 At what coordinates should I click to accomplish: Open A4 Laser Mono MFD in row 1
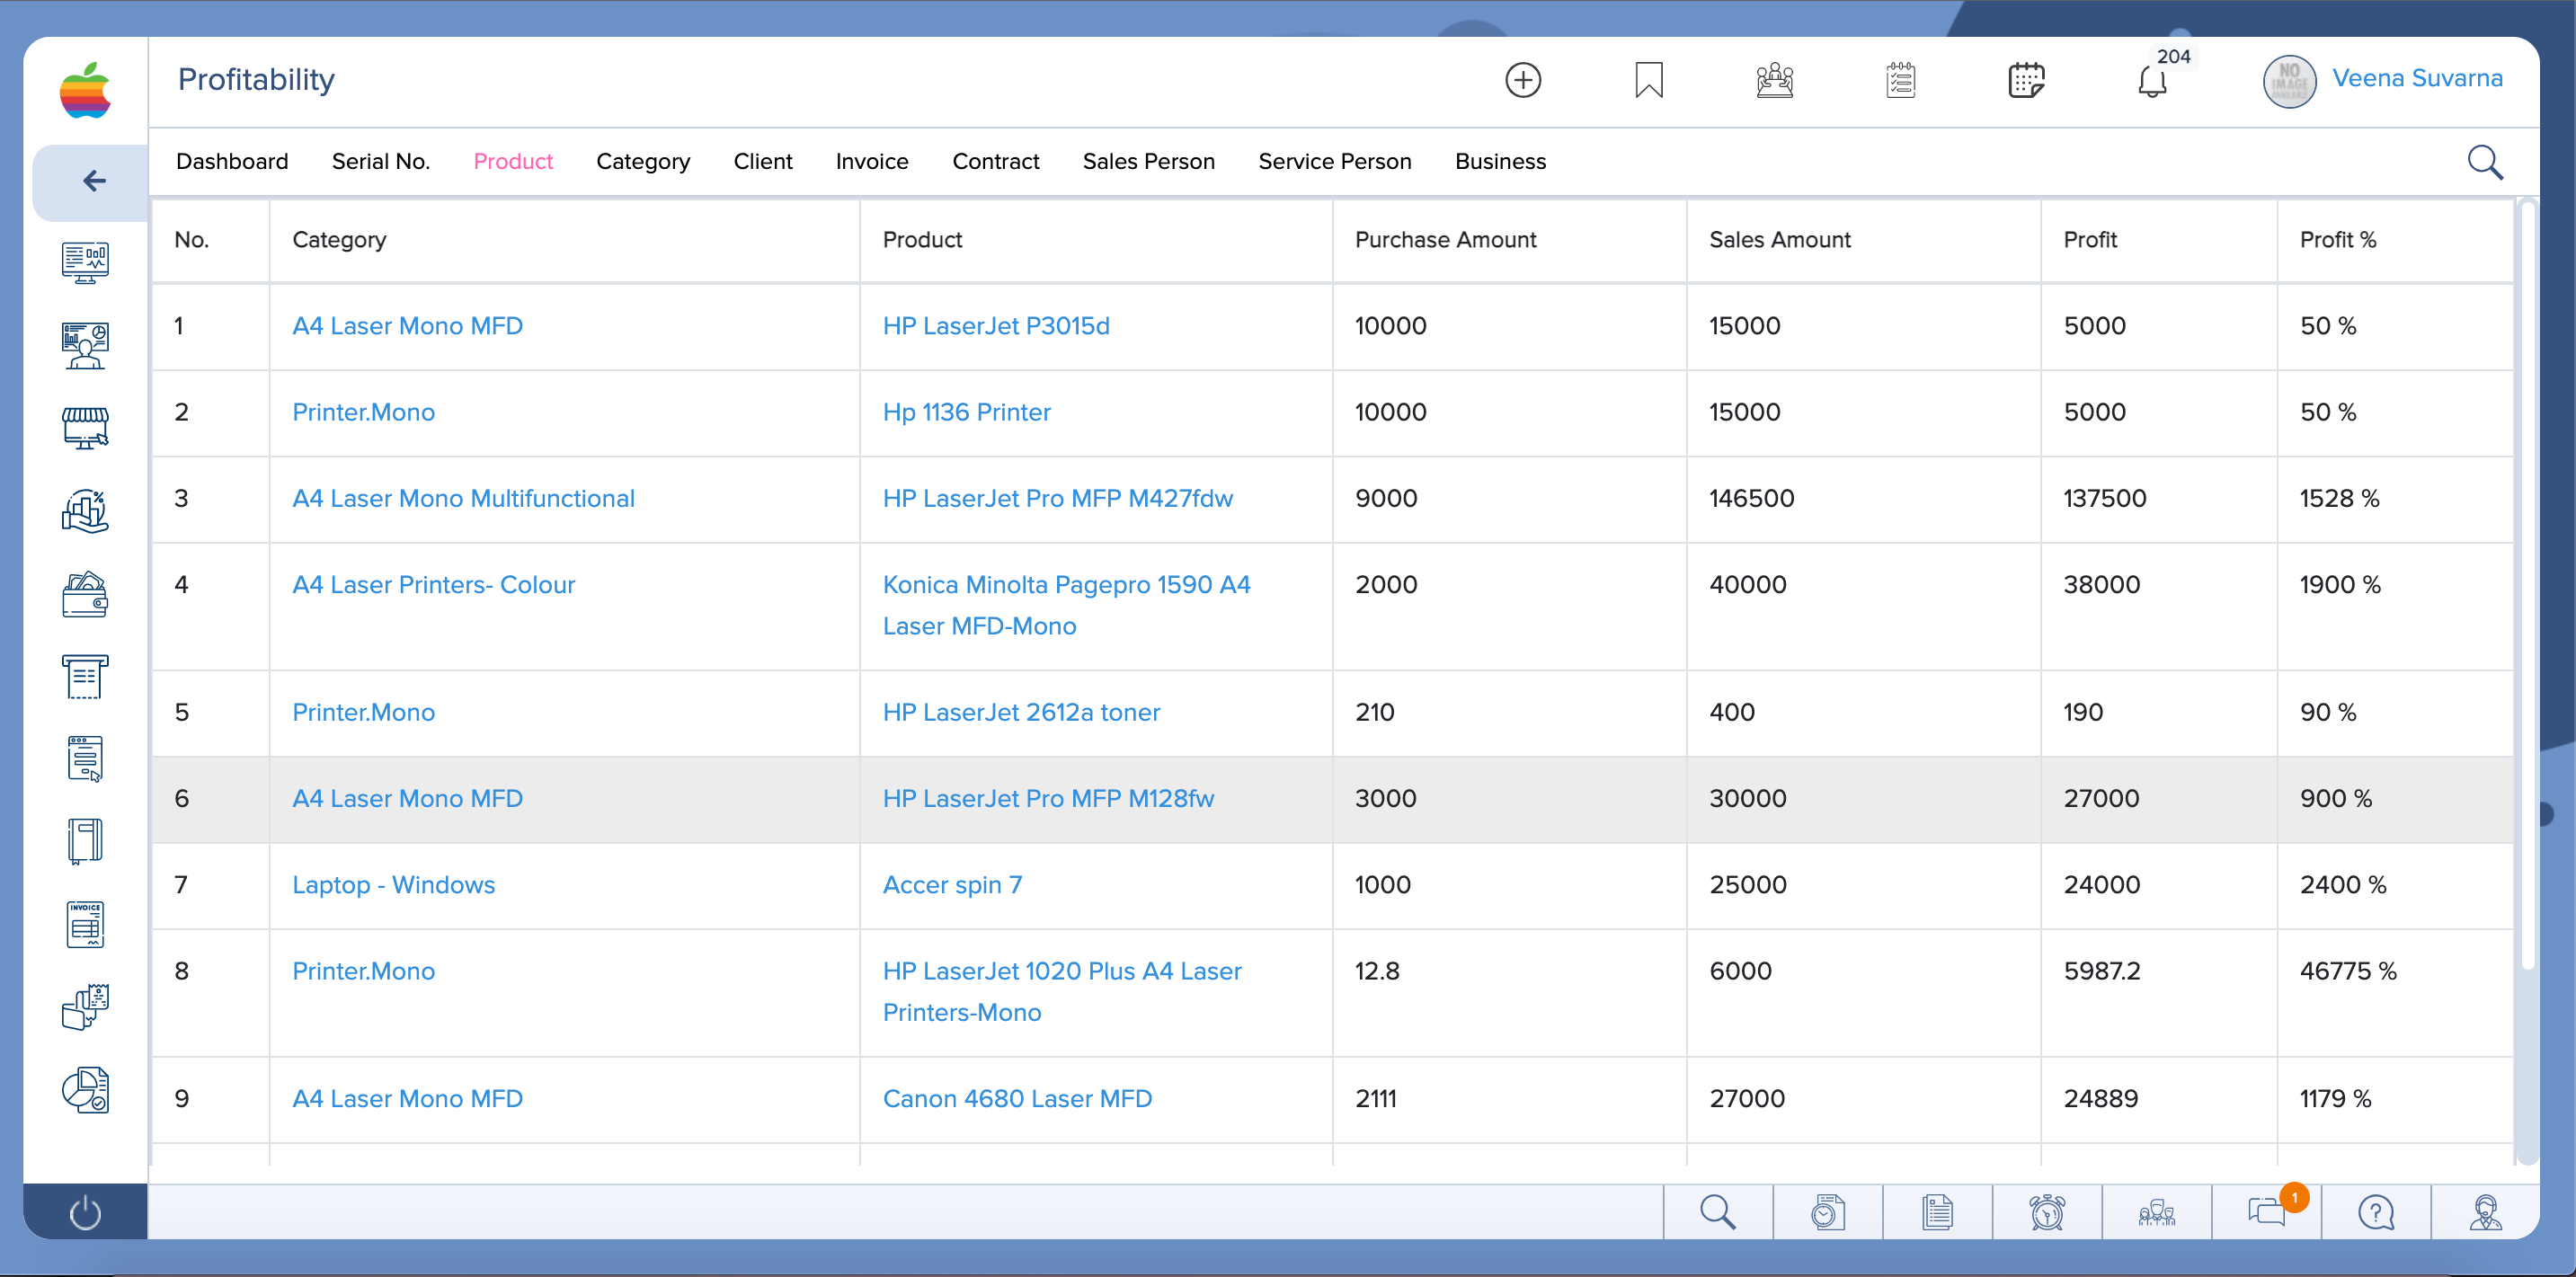pos(407,326)
